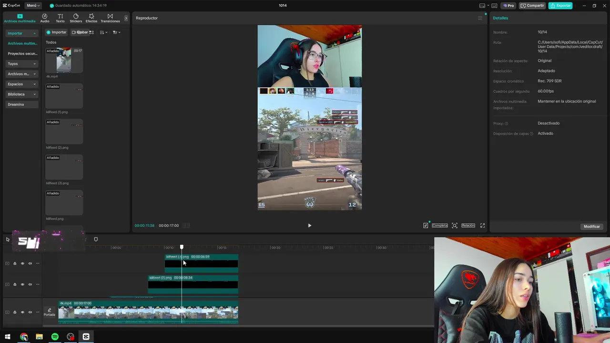
Task: Select the killfeed clip lasting 00:00:06:59
Action: [x=201, y=263]
